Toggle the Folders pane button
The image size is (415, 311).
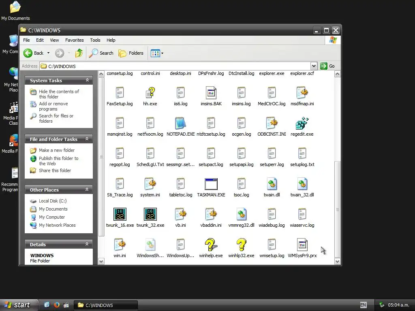pyautogui.click(x=131, y=53)
